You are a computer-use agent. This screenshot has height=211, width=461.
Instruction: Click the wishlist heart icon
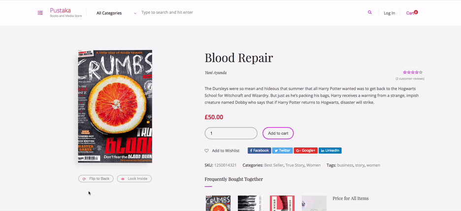click(207, 151)
